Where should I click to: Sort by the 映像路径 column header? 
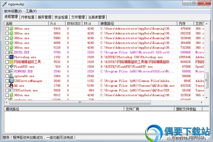tap(138, 23)
